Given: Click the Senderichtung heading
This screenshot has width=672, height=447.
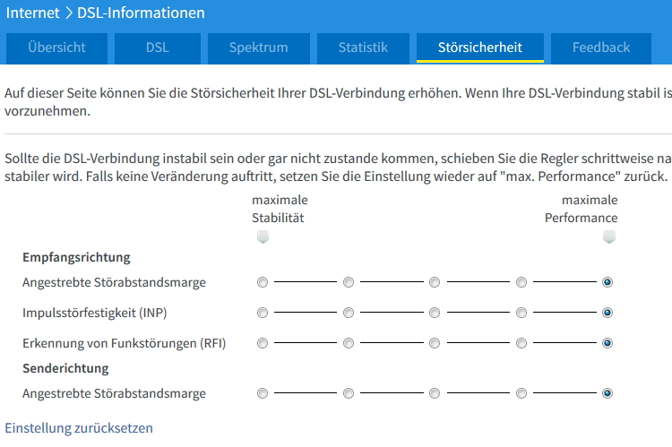Looking at the screenshot, I should 65,368.
